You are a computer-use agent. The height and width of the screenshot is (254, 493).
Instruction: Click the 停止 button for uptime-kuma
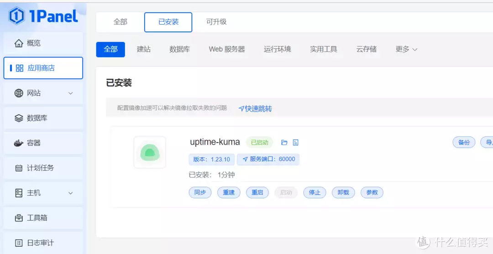tap(315, 193)
